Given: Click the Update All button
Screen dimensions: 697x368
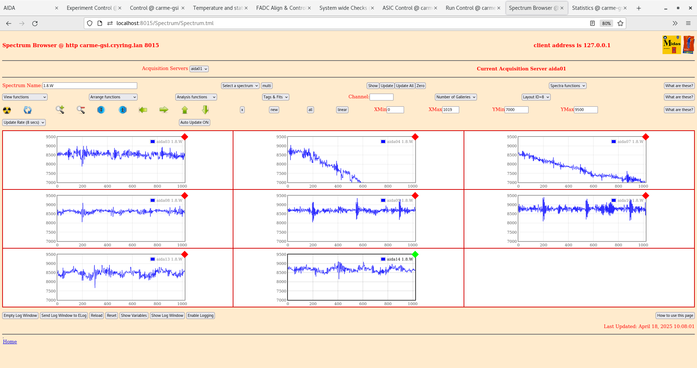Looking at the screenshot, I should pyautogui.click(x=405, y=86).
